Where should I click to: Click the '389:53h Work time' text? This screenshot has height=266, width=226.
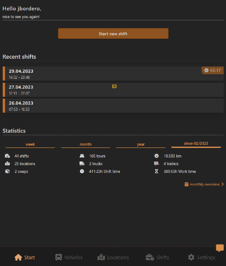click(180, 171)
